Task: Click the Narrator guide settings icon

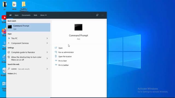Action: tap(9, 52)
